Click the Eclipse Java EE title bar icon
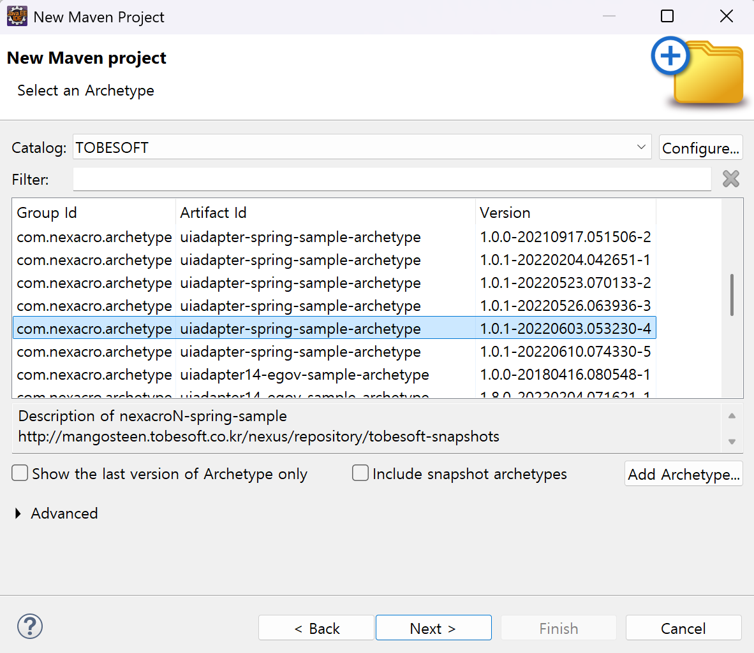Viewport: 754px width, 653px height. (17, 17)
